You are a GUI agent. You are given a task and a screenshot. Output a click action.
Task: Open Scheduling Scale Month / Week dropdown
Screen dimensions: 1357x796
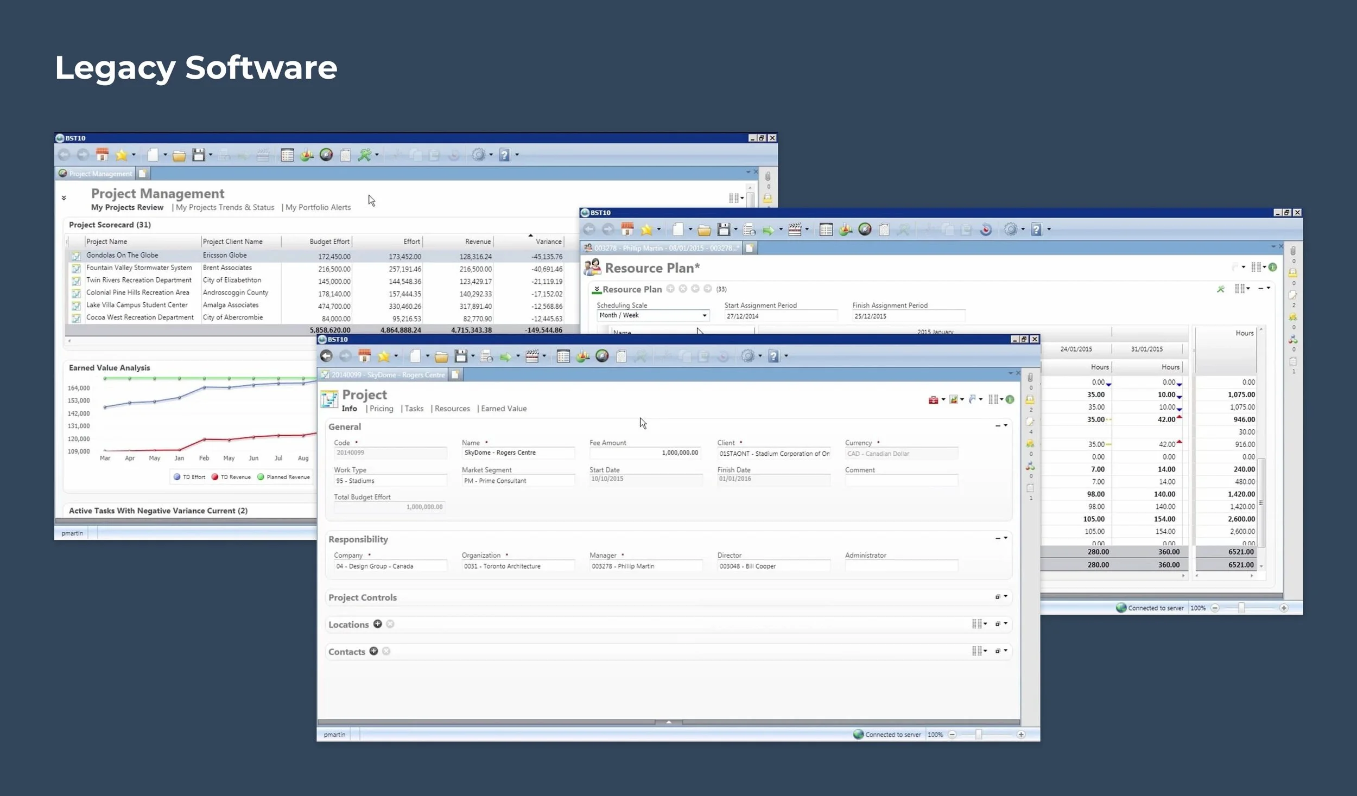pyautogui.click(x=704, y=315)
